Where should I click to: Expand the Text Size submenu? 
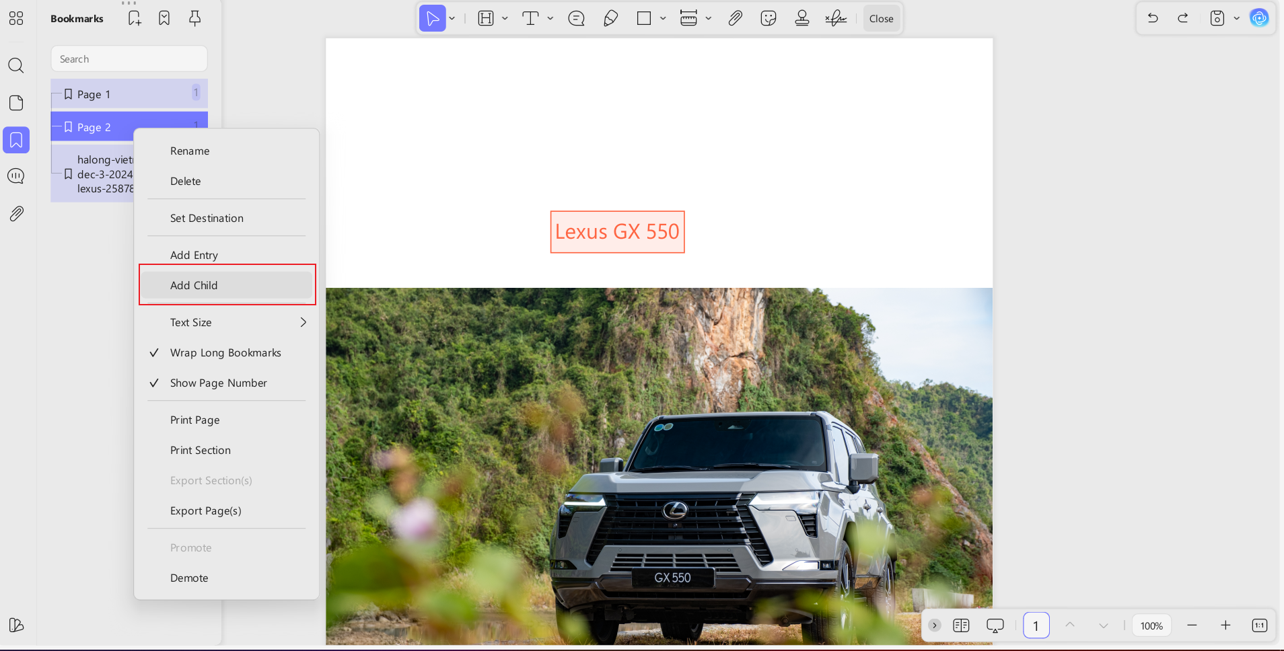(225, 322)
